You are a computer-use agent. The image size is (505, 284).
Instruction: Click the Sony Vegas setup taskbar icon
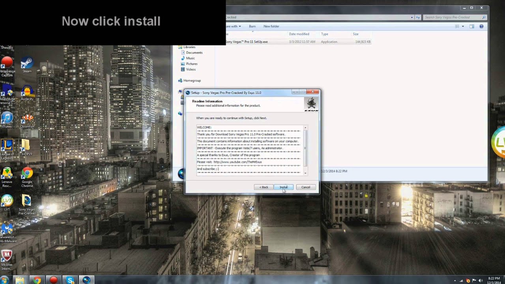pyautogui.click(x=86, y=280)
